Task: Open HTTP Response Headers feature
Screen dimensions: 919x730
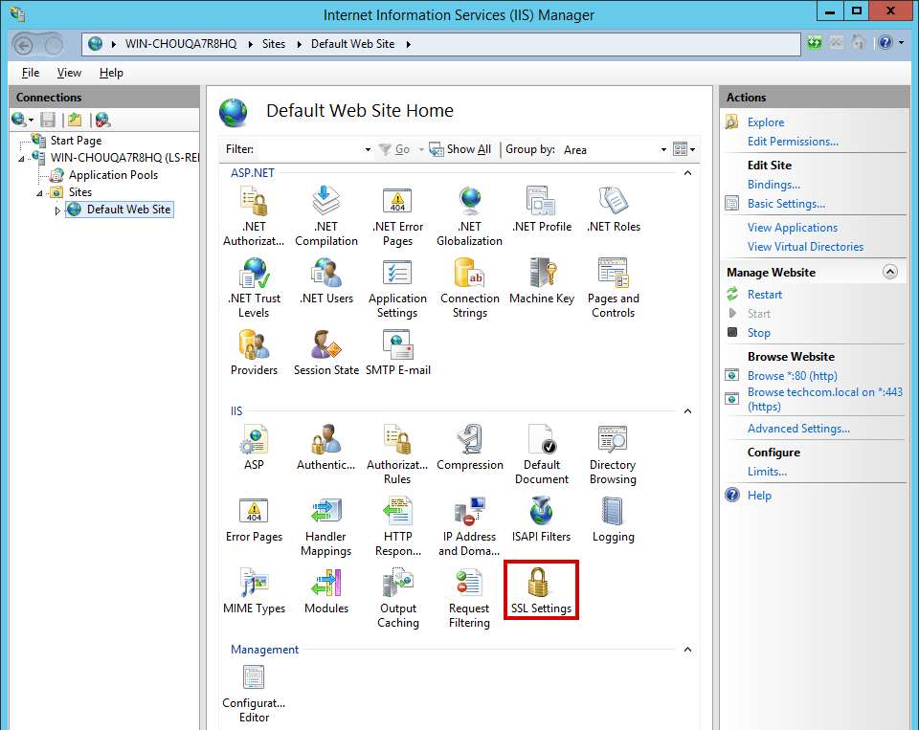Action: (398, 527)
